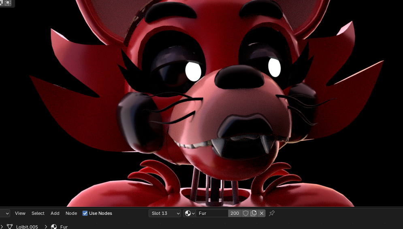The height and width of the screenshot is (229, 403).
Task: Open the Node menu in node editor
Action: 71,213
